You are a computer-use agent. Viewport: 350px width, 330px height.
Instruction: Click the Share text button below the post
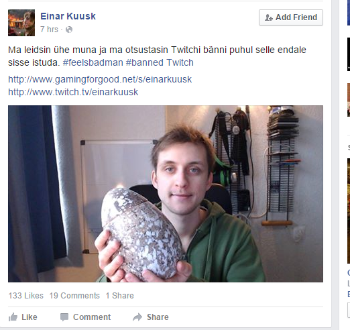pyautogui.click(x=158, y=317)
